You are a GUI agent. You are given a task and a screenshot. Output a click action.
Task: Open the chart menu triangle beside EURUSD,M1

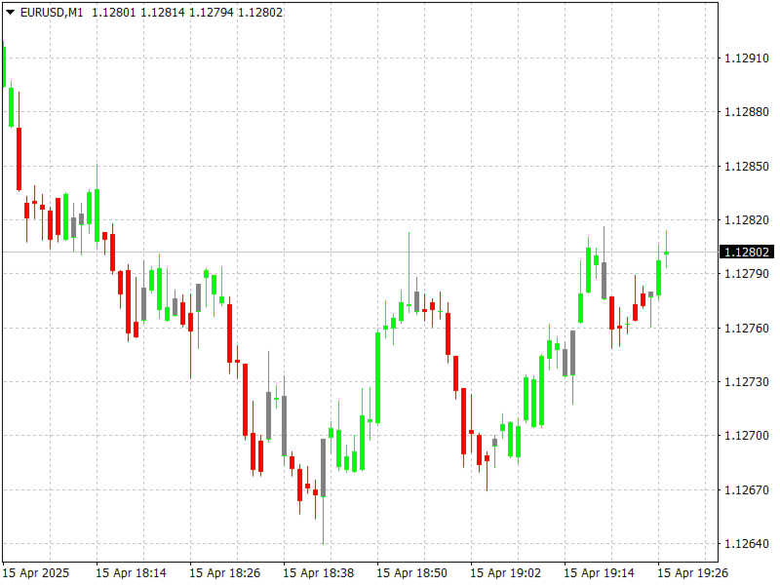click(x=10, y=13)
